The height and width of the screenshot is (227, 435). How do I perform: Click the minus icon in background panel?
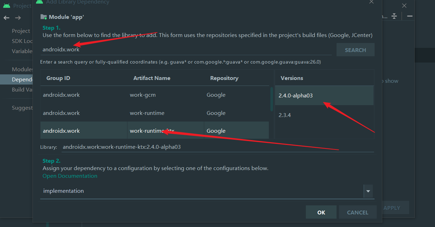tap(410, 16)
